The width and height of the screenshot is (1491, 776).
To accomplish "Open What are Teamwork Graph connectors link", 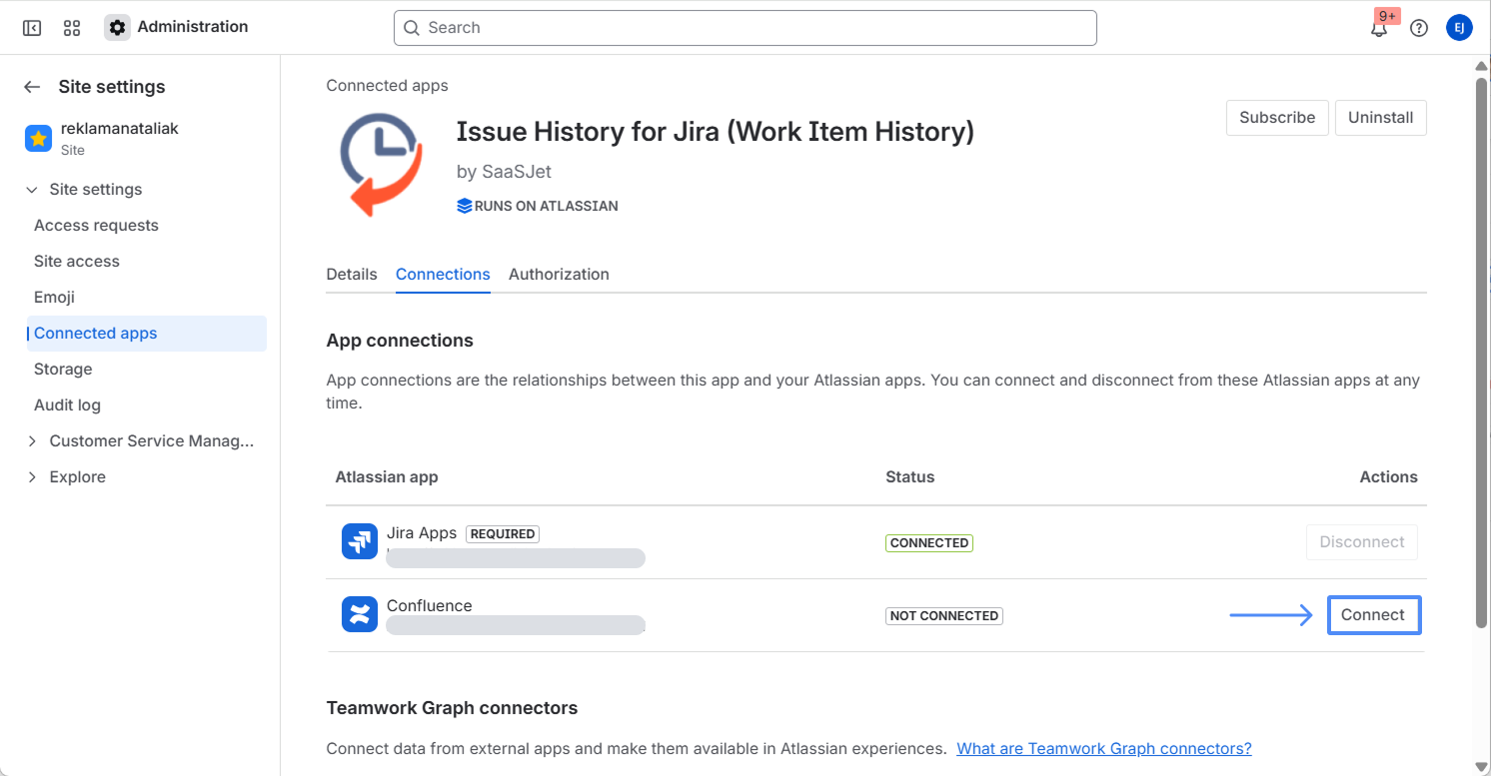I will pyautogui.click(x=1103, y=748).
